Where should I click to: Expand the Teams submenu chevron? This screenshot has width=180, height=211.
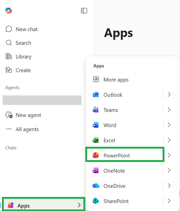coord(169,109)
